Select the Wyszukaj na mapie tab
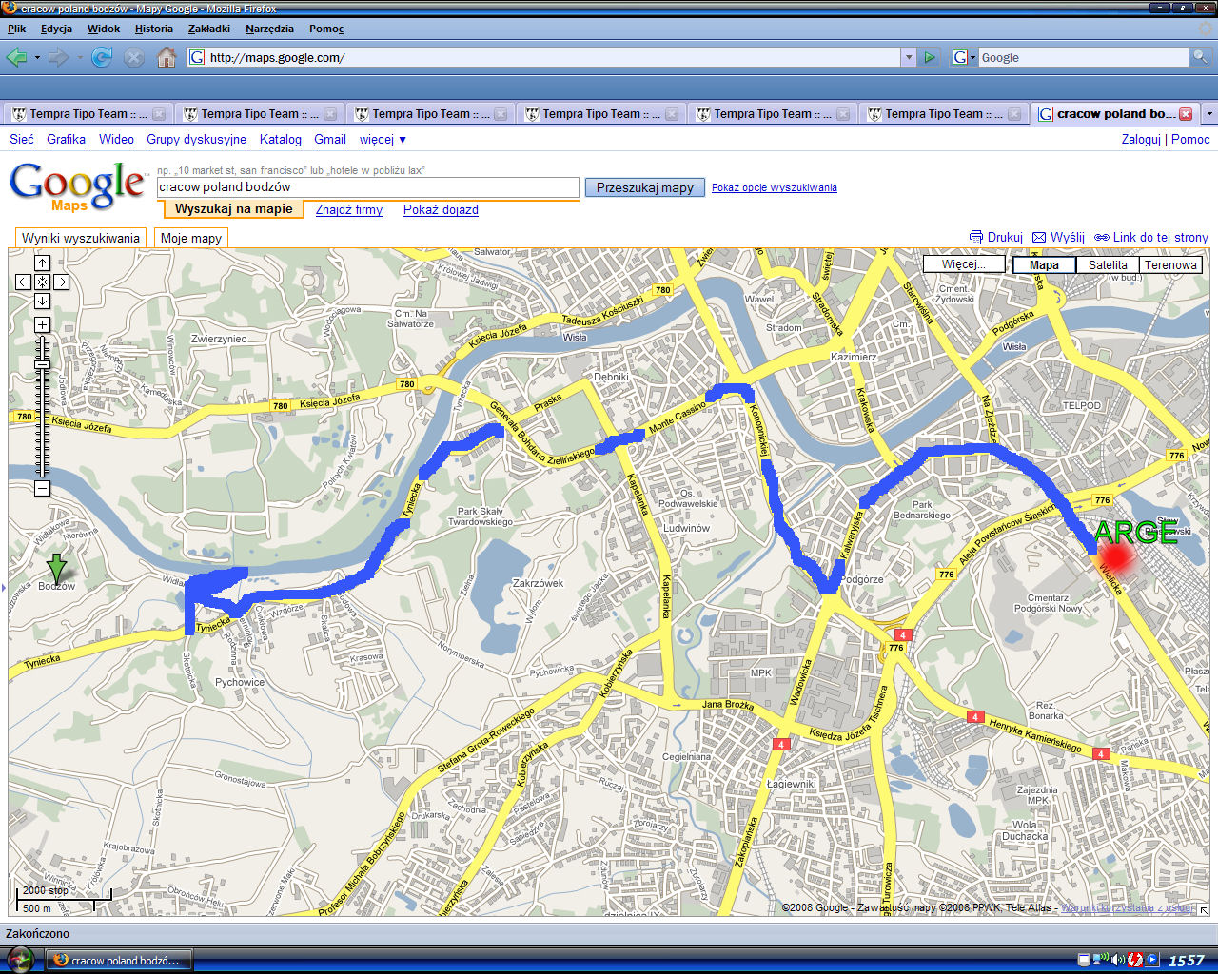The width and height of the screenshot is (1218, 974). pyautogui.click(x=233, y=209)
